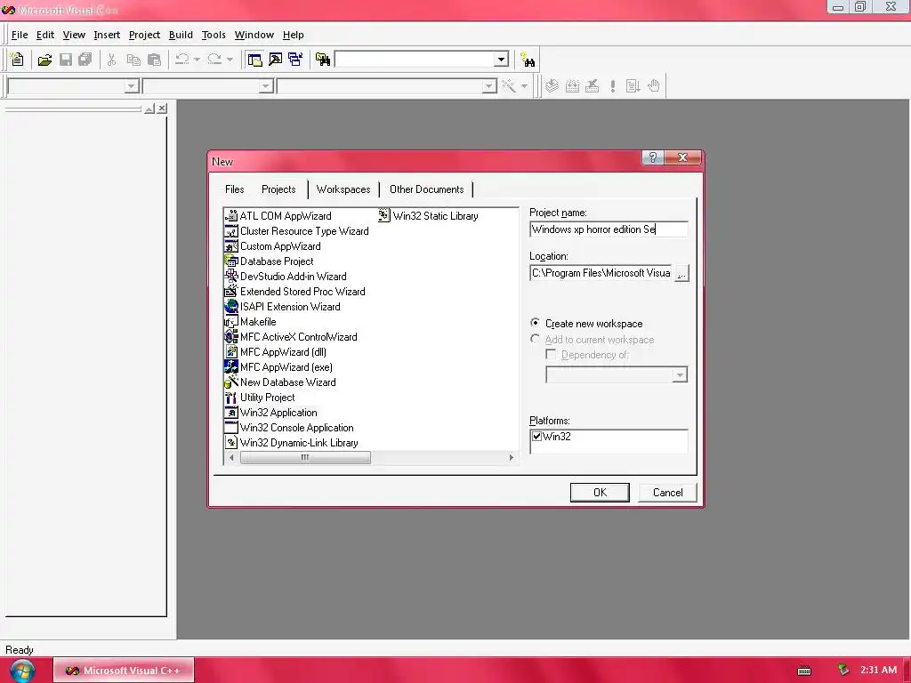Click the Insert Breakpoint hand icon
Image resolution: width=911 pixels, height=683 pixels.
[654, 86]
